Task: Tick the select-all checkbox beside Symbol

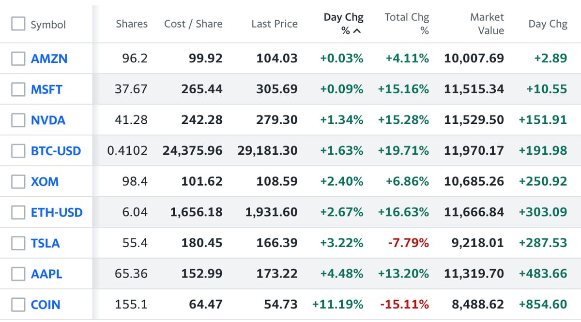Action: click(18, 24)
